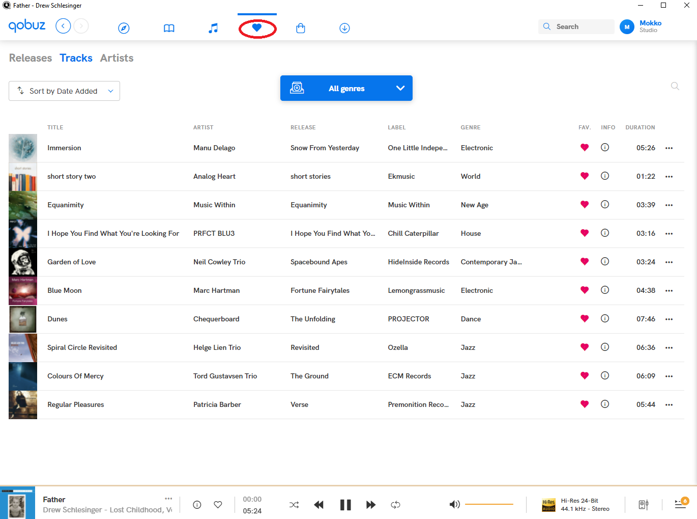
Task: Show info for Regular Pleasures
Action: [x=605, y=404]
